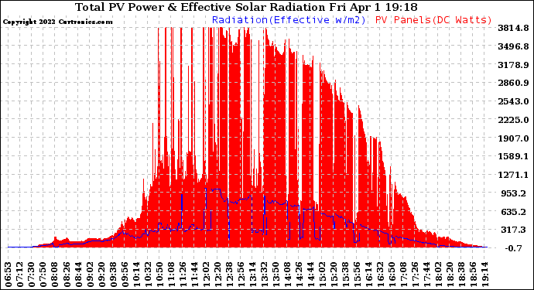
Task: Click the 2860.9 y-axis value
Action: coord(513,83)
